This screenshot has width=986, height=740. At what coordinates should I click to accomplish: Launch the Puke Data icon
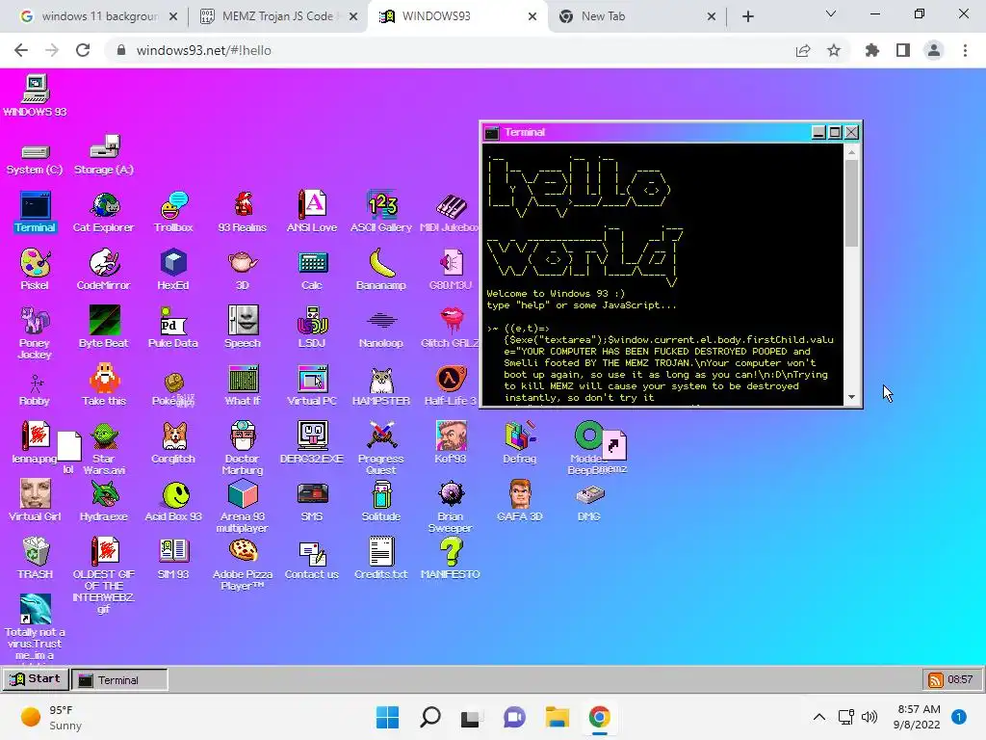(x=173, y=328)
